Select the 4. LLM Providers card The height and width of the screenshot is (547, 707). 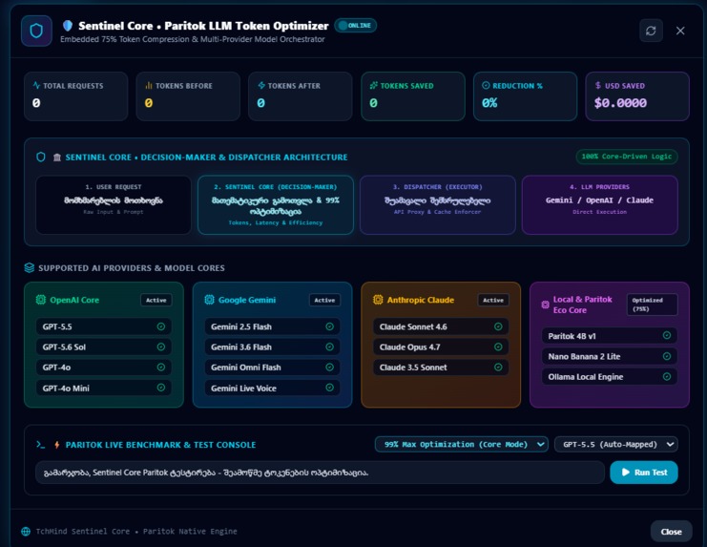tap(600, 204)
